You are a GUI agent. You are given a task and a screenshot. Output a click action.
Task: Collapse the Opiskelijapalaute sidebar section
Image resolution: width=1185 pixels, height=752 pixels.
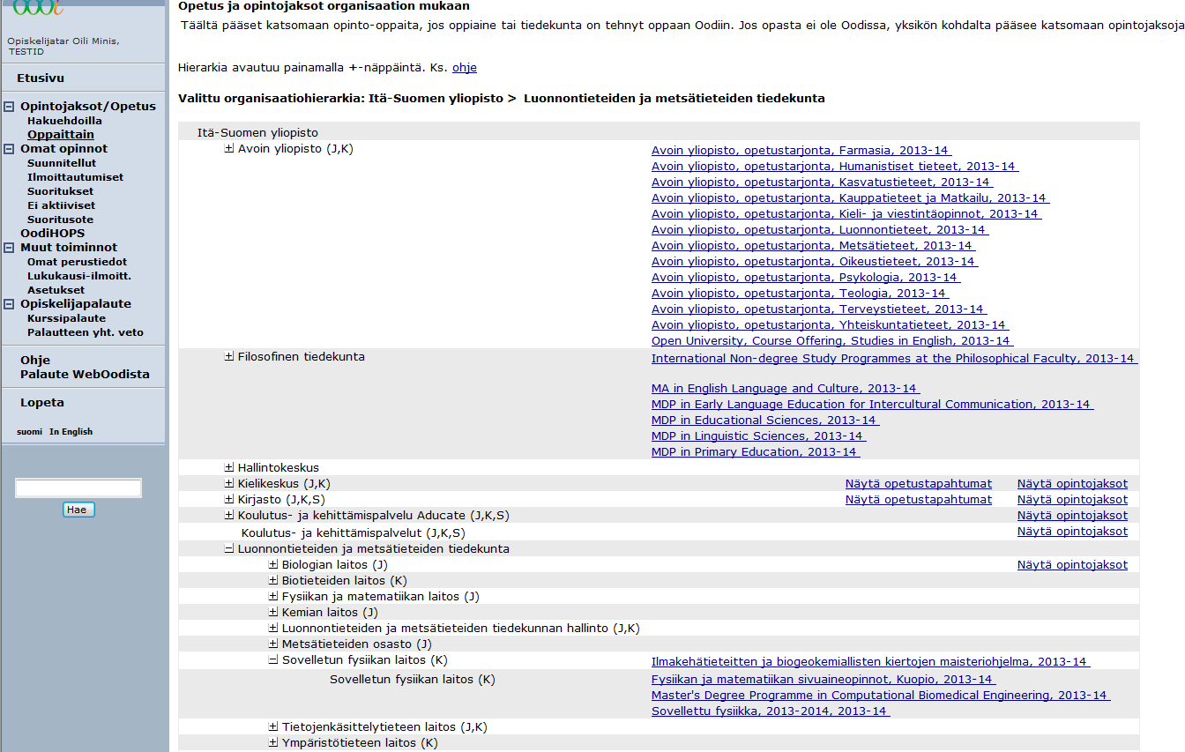pyautogui.click(x=10, y=304)
